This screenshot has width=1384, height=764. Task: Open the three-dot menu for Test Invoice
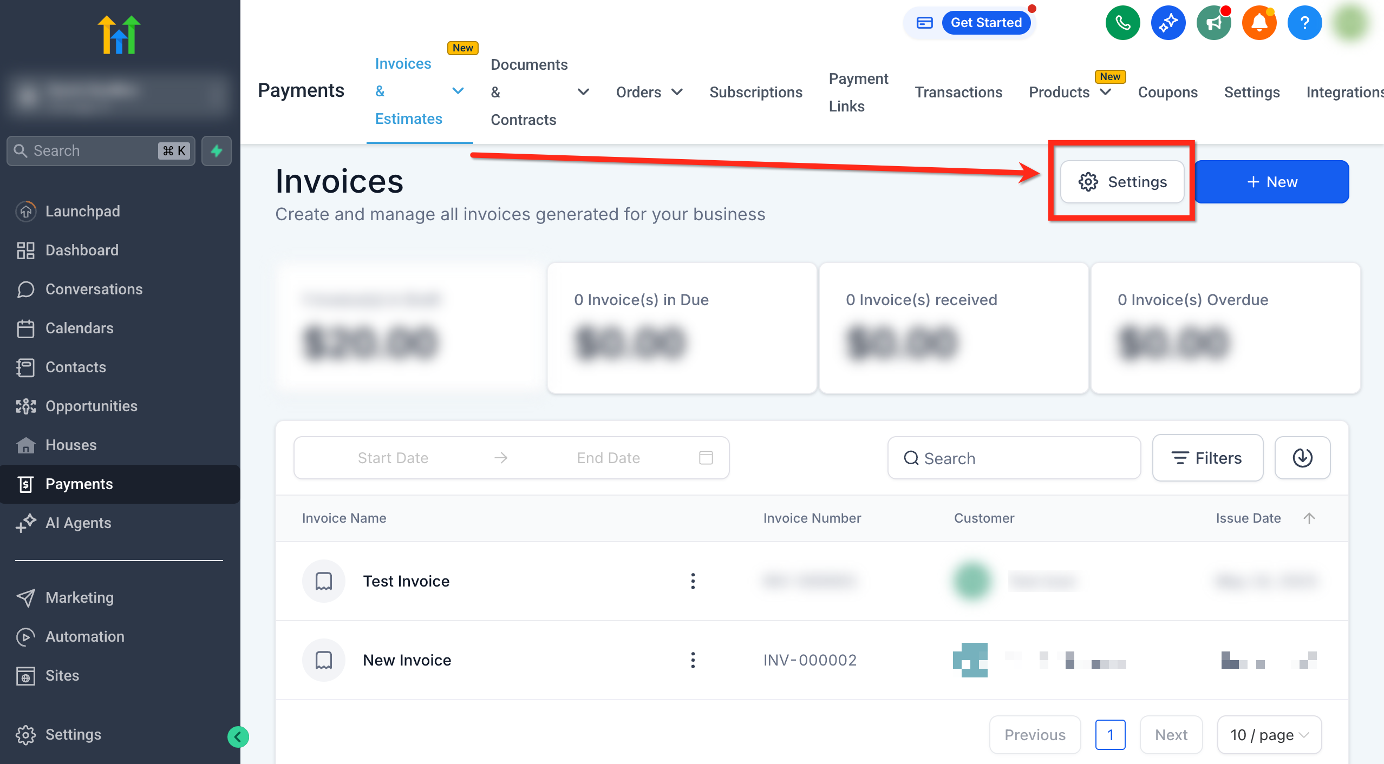[x=693, y=581]
